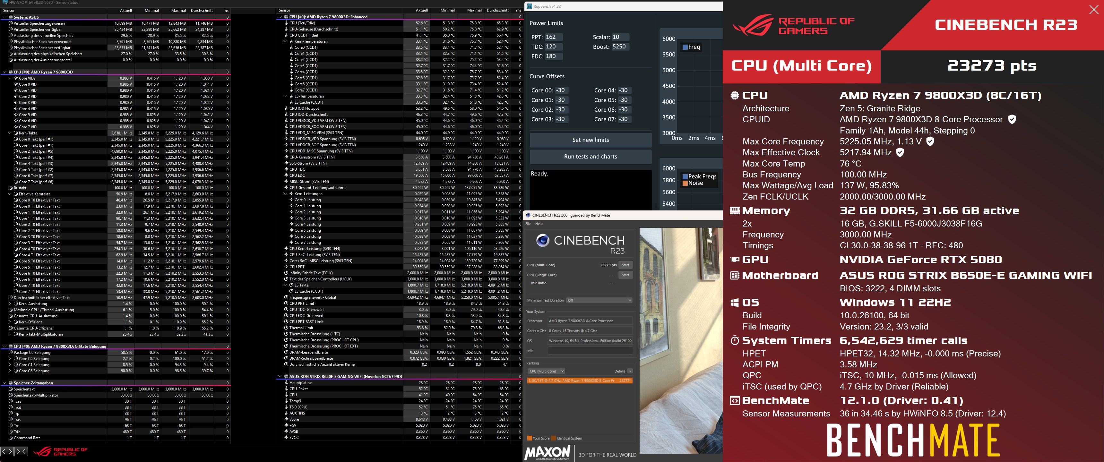Viewport: 1104px width, 462px height.
Task: Collapse the Kern-Temperaturen sensor group
Action: (286, 41)
